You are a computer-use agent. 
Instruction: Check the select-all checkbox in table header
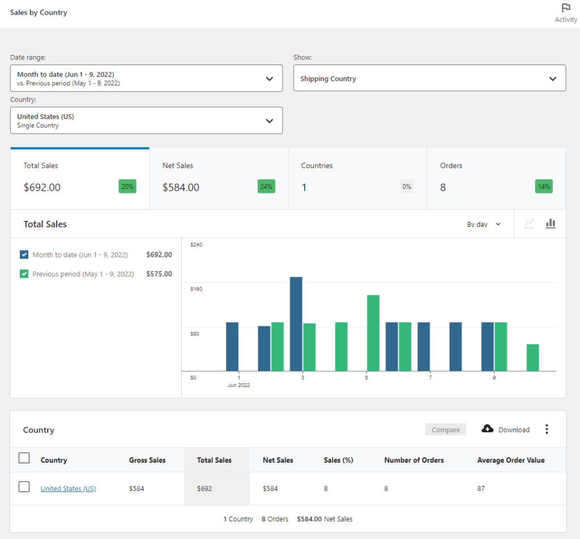click(24, 458)
